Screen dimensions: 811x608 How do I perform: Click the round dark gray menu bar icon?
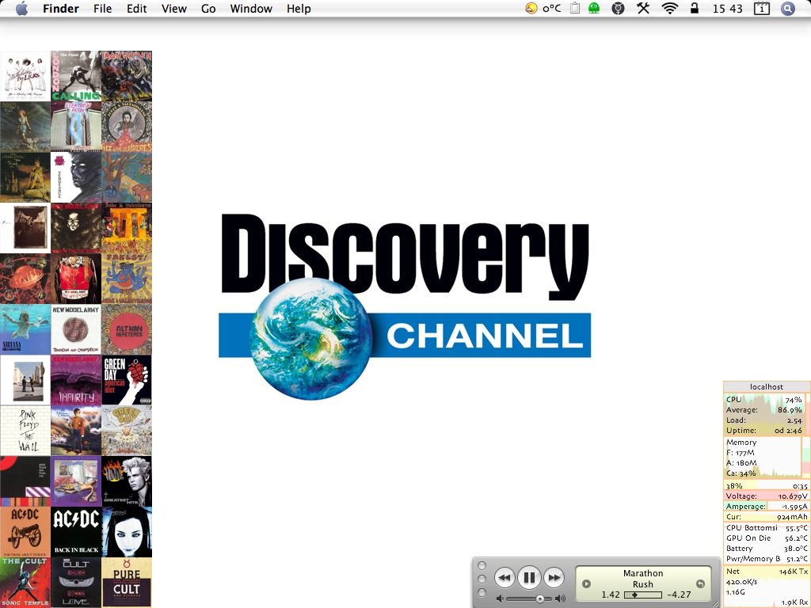618,8
